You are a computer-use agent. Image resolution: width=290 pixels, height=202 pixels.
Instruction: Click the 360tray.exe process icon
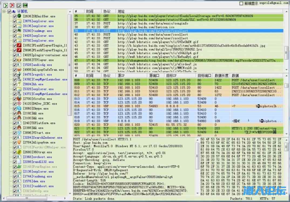click(19, 152)
